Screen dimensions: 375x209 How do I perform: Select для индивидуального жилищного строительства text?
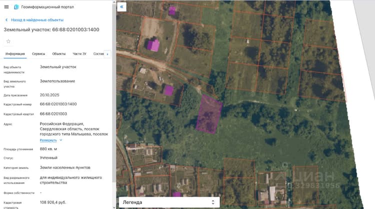pos(71,180)
